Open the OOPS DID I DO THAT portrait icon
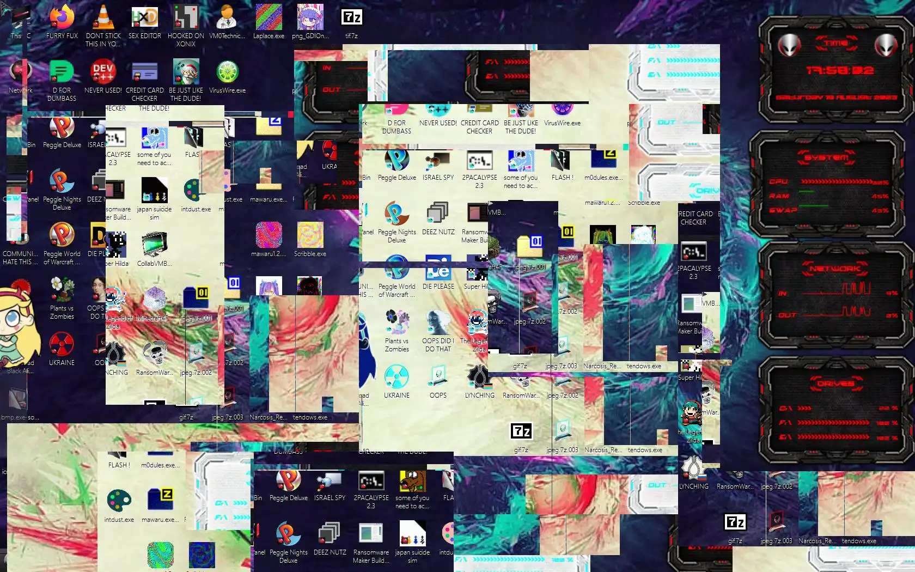 point(438,322)
